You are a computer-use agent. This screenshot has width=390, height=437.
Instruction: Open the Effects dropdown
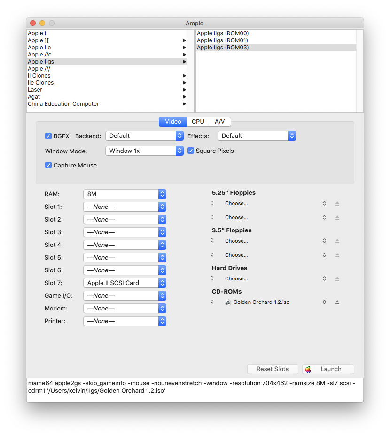257,136
